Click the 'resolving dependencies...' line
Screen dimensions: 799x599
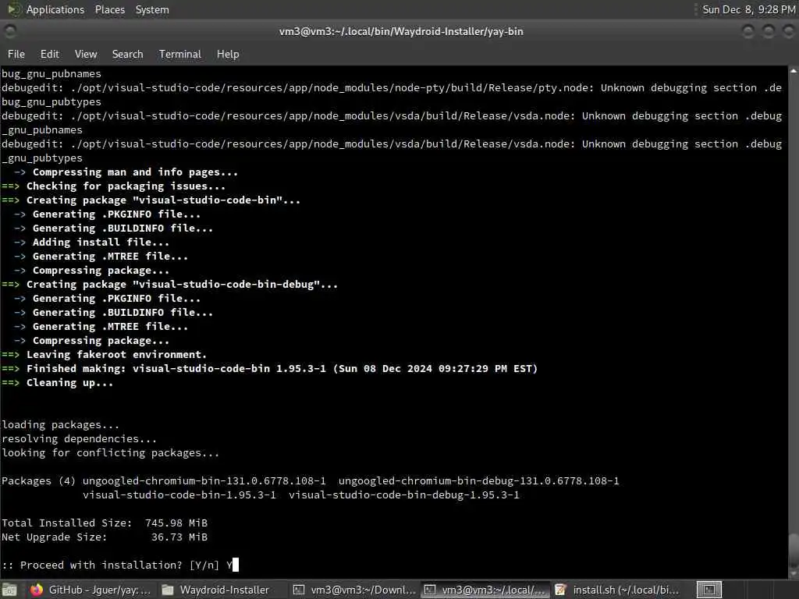[79, 438]
